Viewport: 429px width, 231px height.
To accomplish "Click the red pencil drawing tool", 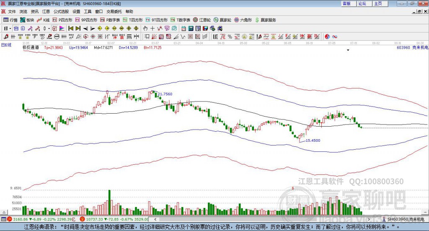I will [6, 36].
